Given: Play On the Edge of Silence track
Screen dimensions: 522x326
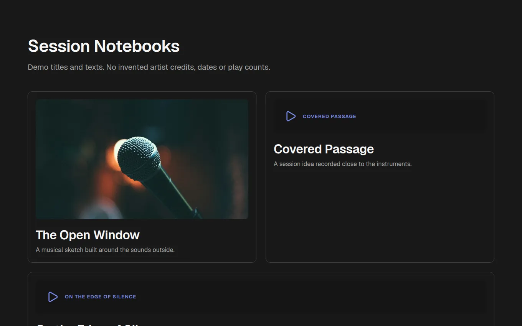Looking at the screenshot, I should pos(53,296).
